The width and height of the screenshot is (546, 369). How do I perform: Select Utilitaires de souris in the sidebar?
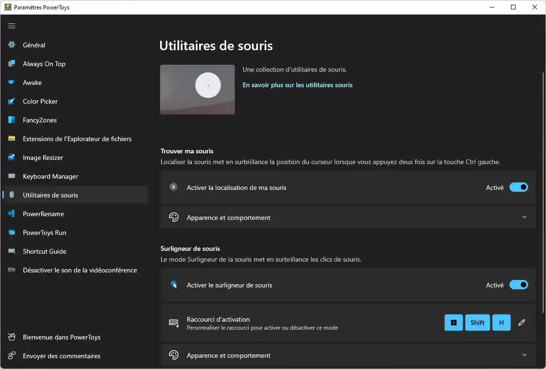click(75, 195)
